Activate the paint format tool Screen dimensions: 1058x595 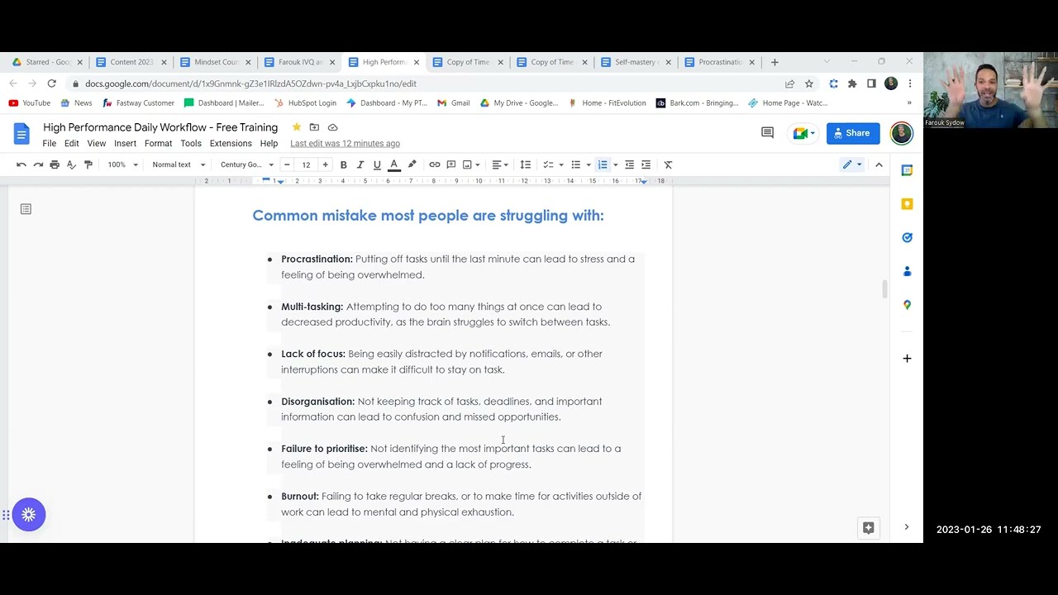click(x=88, y=164)
